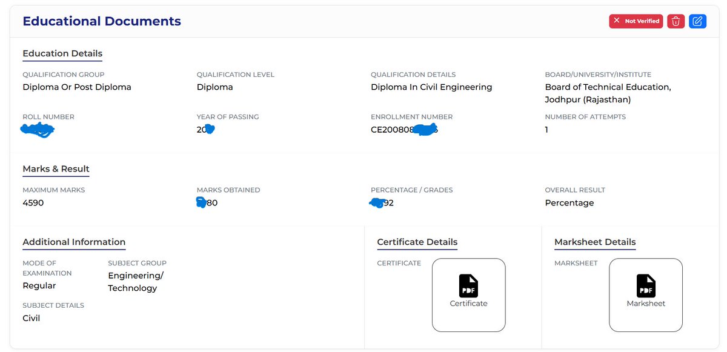Click the PERCENTAGE / GRADES label
This screenshot has width=727, height=352.
412,190
